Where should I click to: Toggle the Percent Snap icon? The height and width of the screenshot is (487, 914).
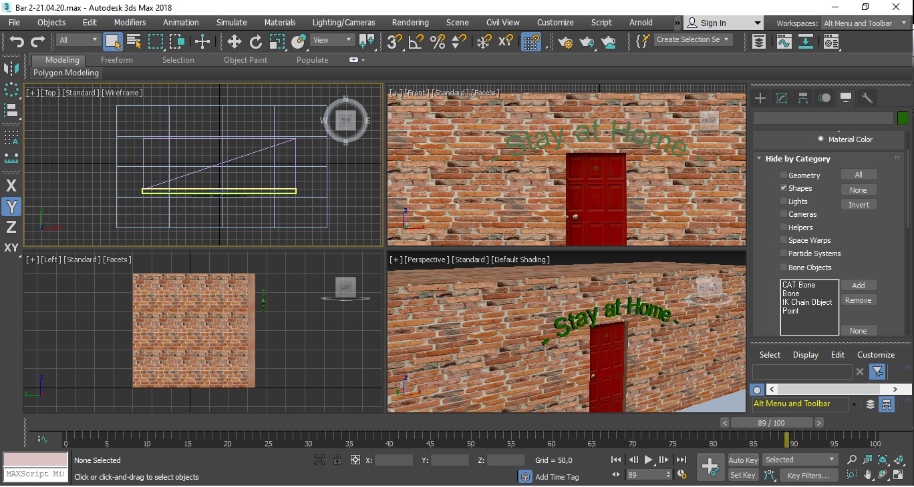point(438,41)
